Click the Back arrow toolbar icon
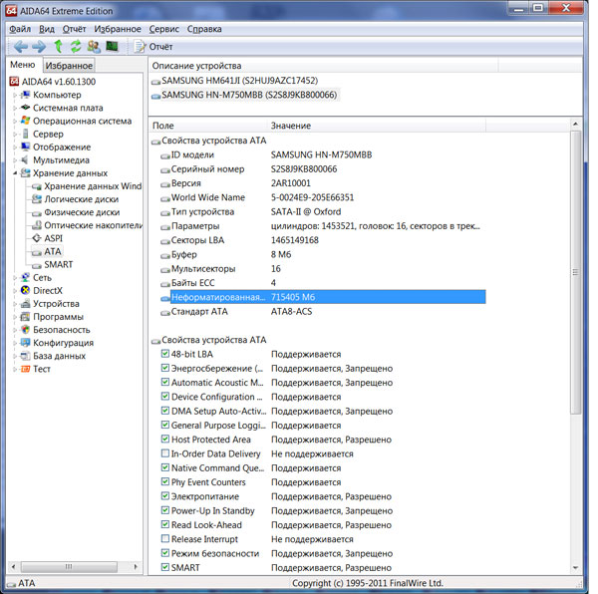Viewport: 598px width, 594px height. [x=21, y=47]
